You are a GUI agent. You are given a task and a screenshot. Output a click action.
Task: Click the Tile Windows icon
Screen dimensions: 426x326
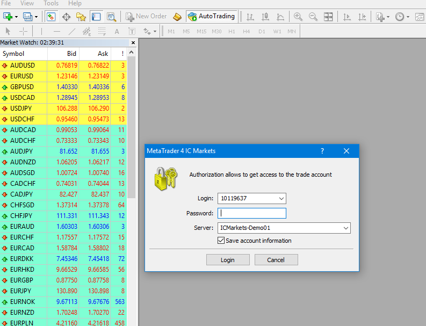click(328, 17)
